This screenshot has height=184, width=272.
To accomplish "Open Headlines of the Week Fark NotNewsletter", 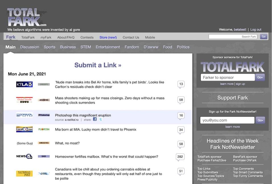I will [x=233, y=144].
